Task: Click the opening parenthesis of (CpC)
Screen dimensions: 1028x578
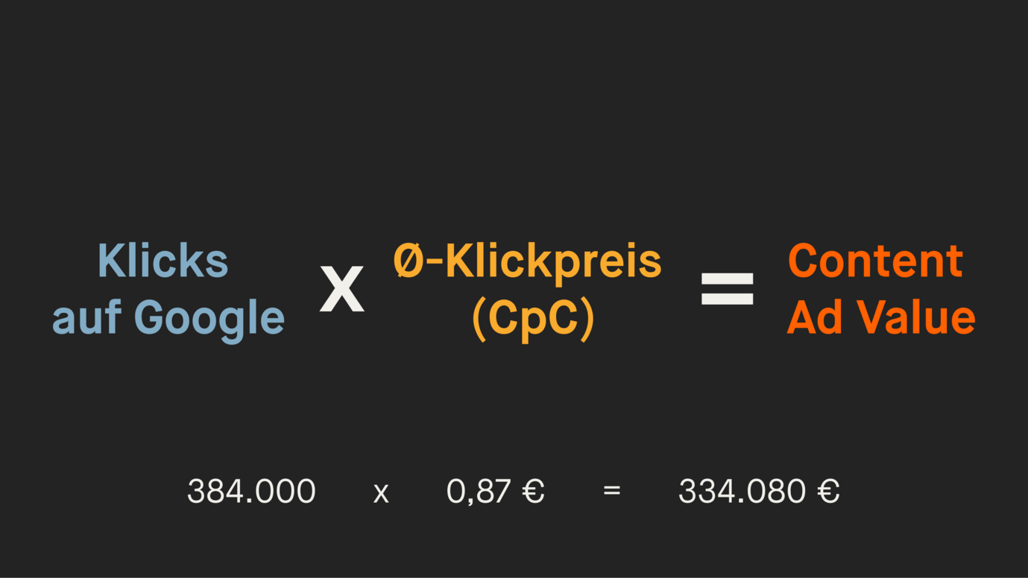Action: (x=480, y=320)
